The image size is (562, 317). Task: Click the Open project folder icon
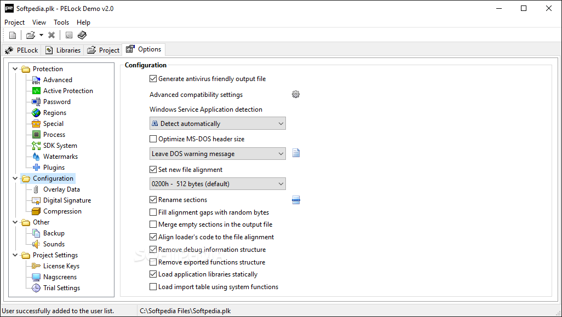tap(31, 35)
